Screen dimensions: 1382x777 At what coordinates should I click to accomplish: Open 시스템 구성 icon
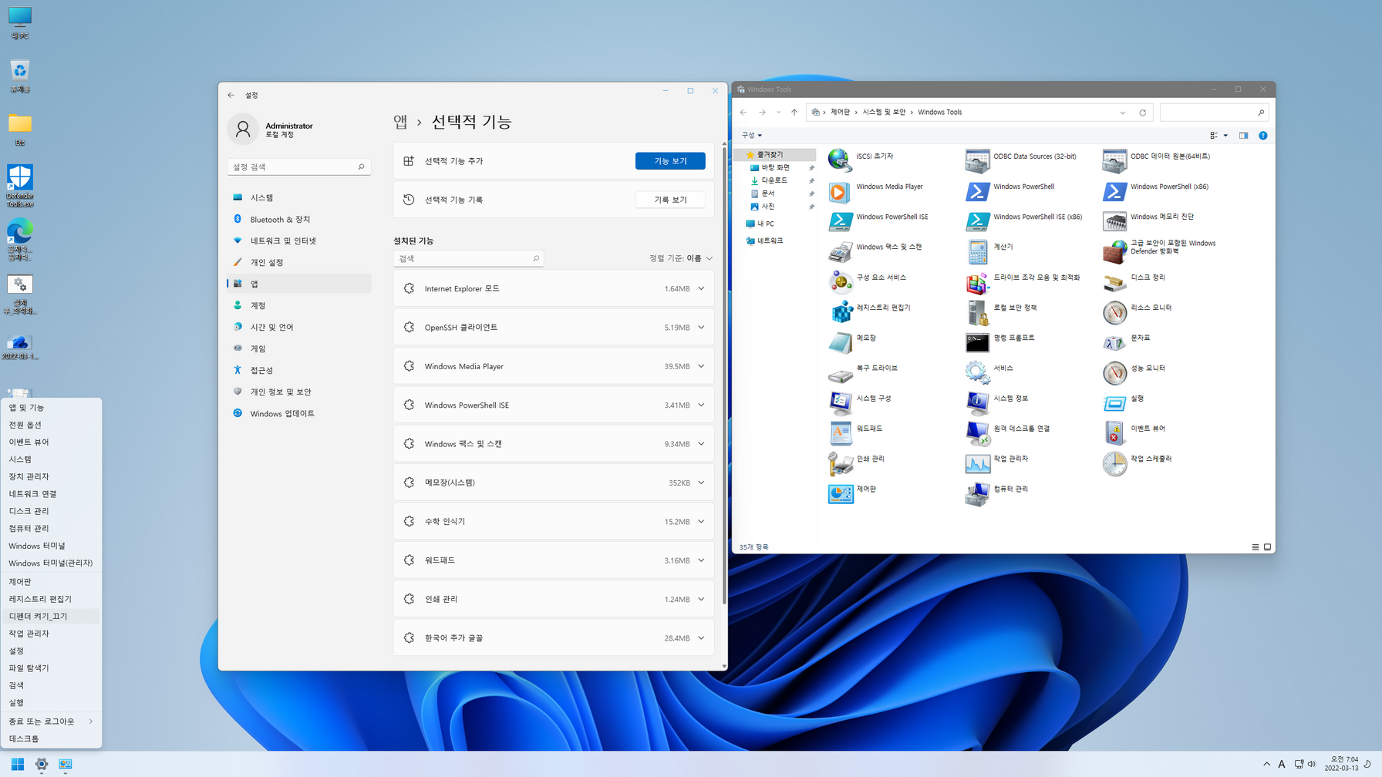click(840, 402)
